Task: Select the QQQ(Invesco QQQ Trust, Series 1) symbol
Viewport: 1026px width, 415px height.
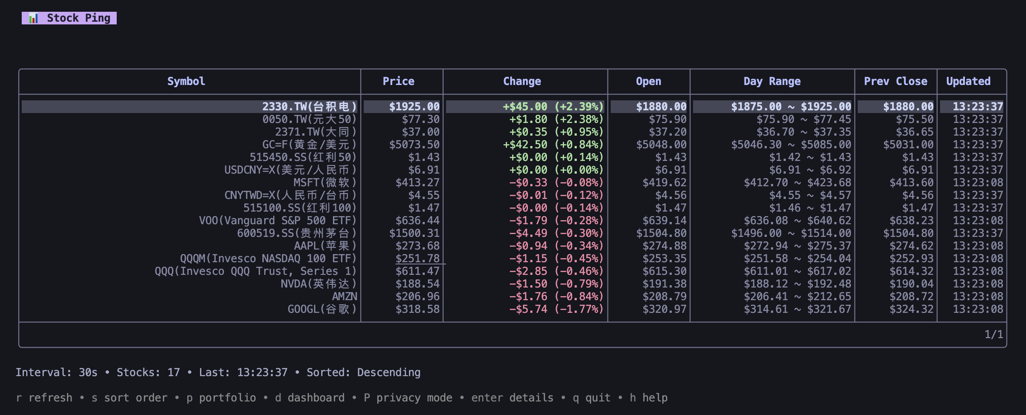Action: [256, 271]
